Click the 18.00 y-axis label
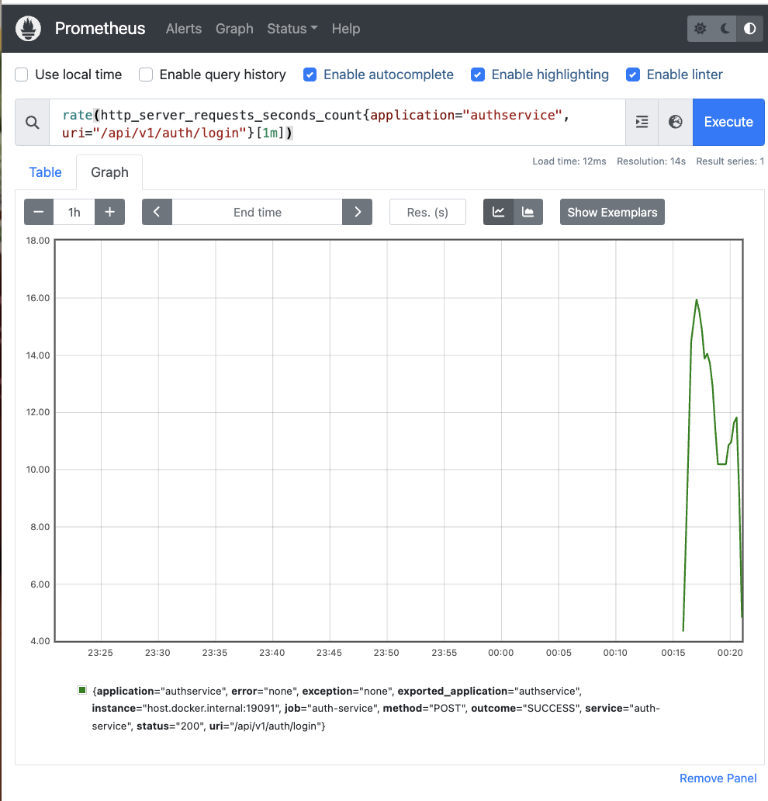768x801 pixels. click(38, 241)
